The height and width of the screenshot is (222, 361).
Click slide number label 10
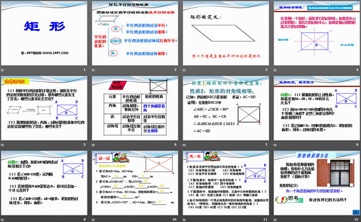click(174, 219)
